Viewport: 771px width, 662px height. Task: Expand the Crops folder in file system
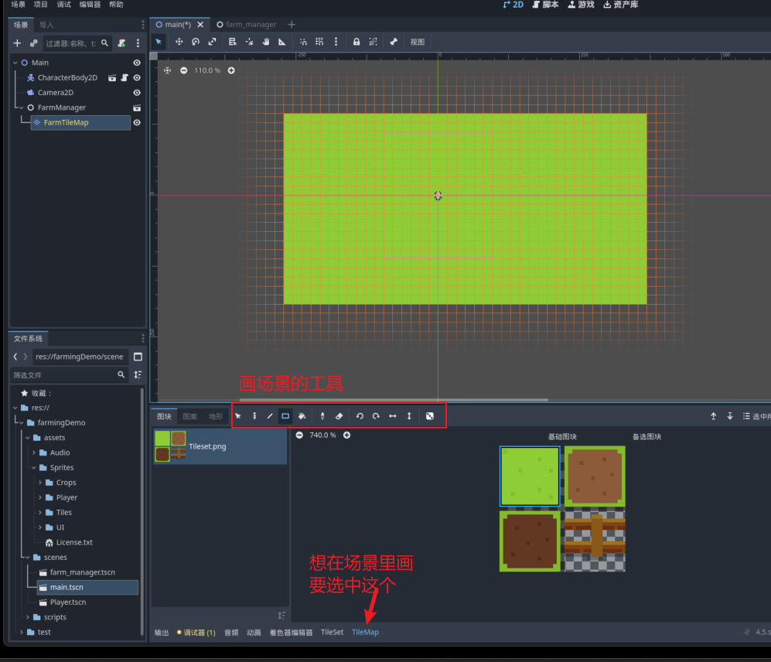coord(39,483)
